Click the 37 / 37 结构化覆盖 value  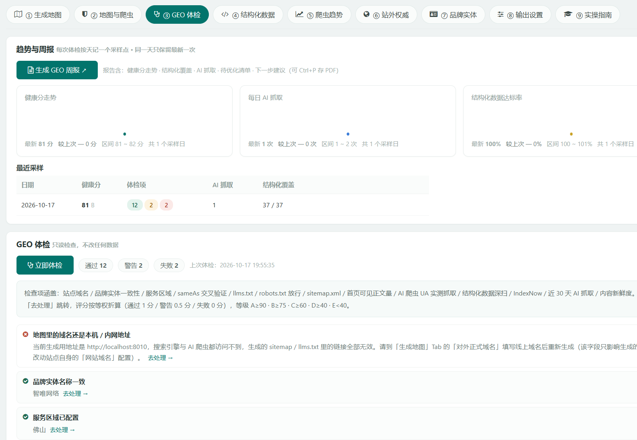[273, 205]
